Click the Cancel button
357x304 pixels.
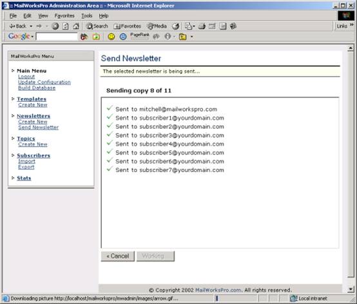[x=118, y=256]
